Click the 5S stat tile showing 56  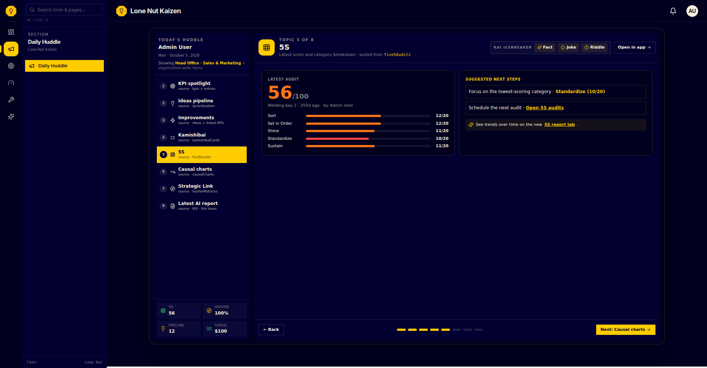coord(179,310)
